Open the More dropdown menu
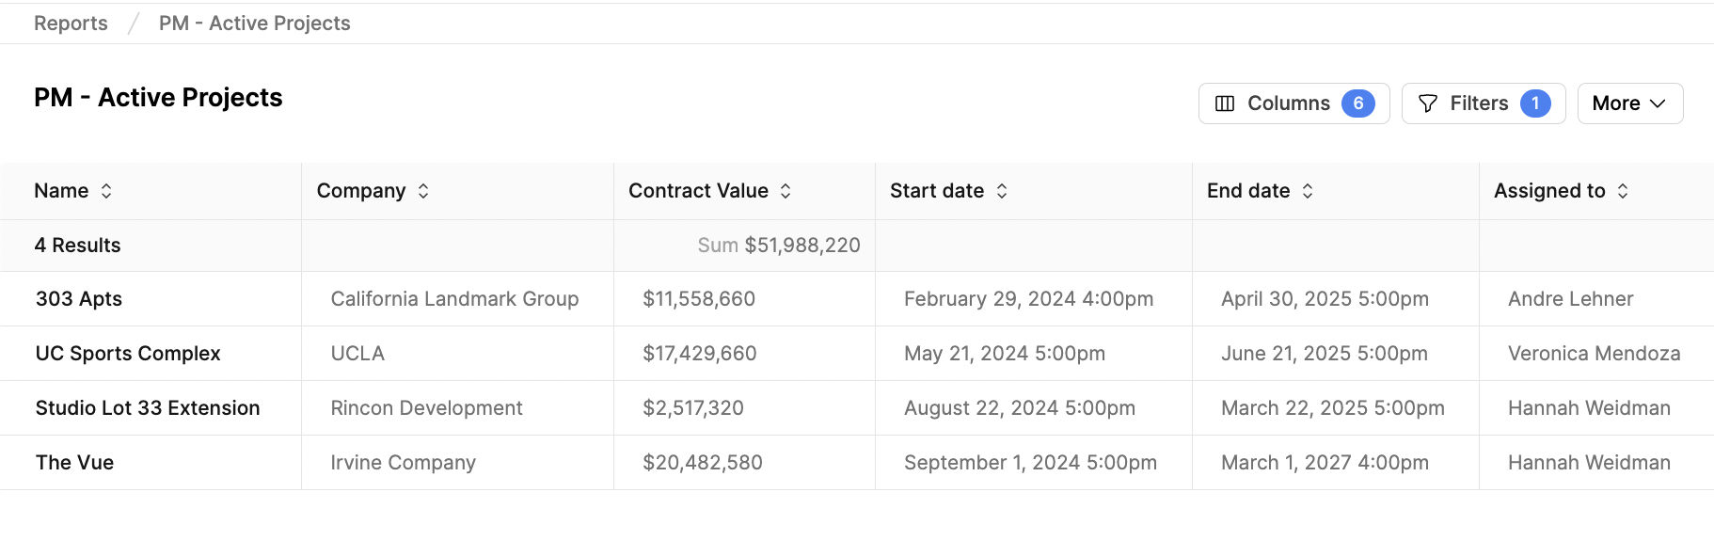 [x=1629, y=103]
